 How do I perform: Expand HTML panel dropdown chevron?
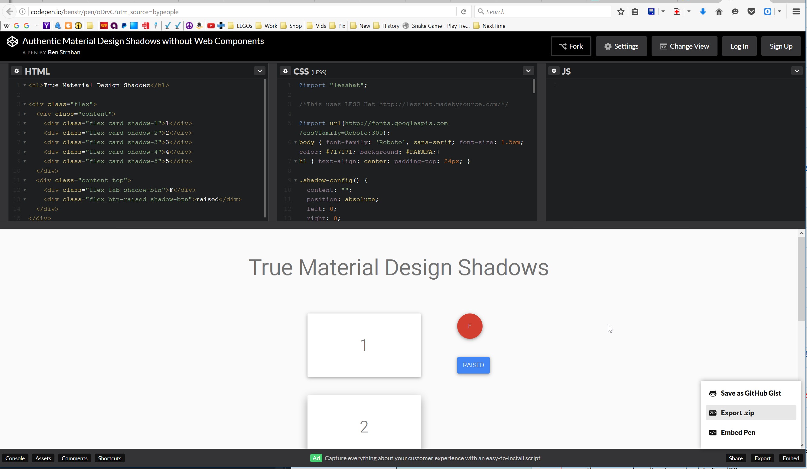point(260,71)
